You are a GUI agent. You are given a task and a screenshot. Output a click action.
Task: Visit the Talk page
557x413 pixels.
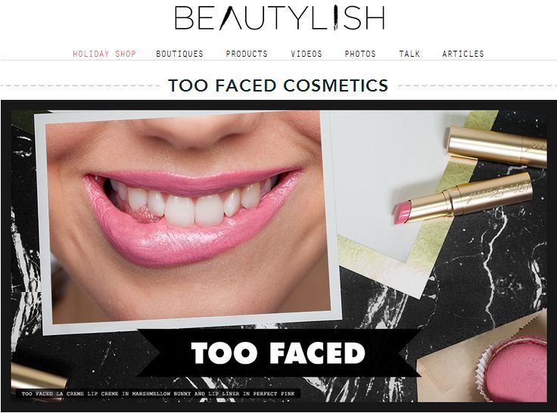point(409,54)
